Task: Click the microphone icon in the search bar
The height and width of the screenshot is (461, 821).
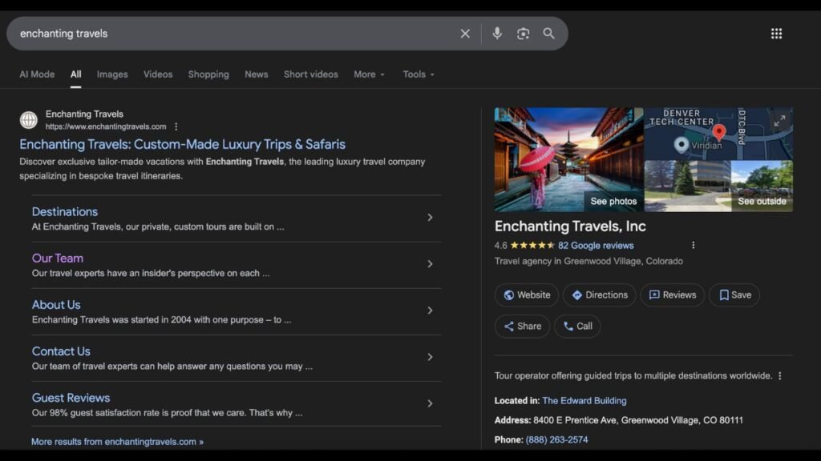Action: pyautogui.click(x=497, y=33)
